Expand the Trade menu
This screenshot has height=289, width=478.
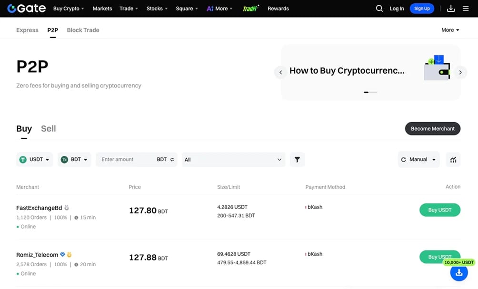(129, 9)
